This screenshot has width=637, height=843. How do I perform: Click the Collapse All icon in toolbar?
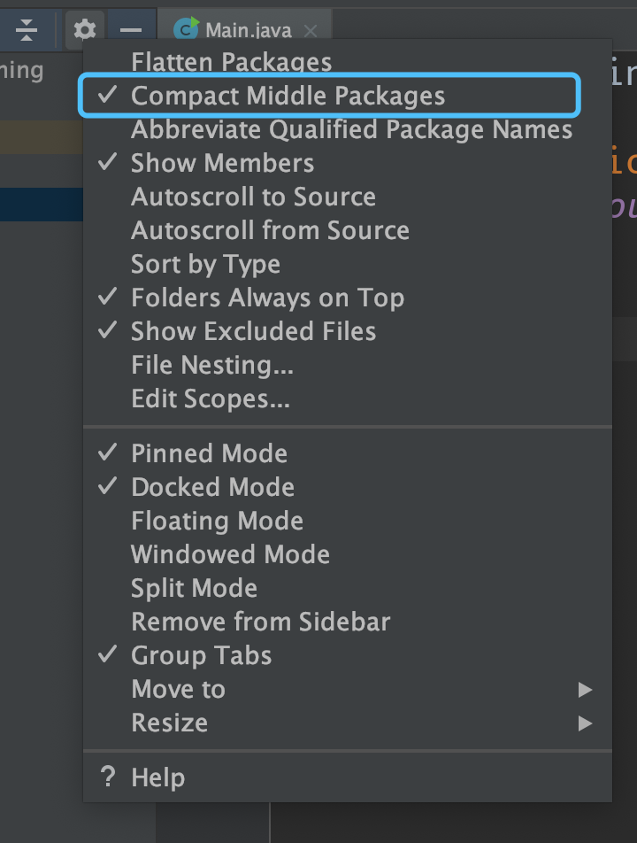pyautogui.click(x=27, y=30)
